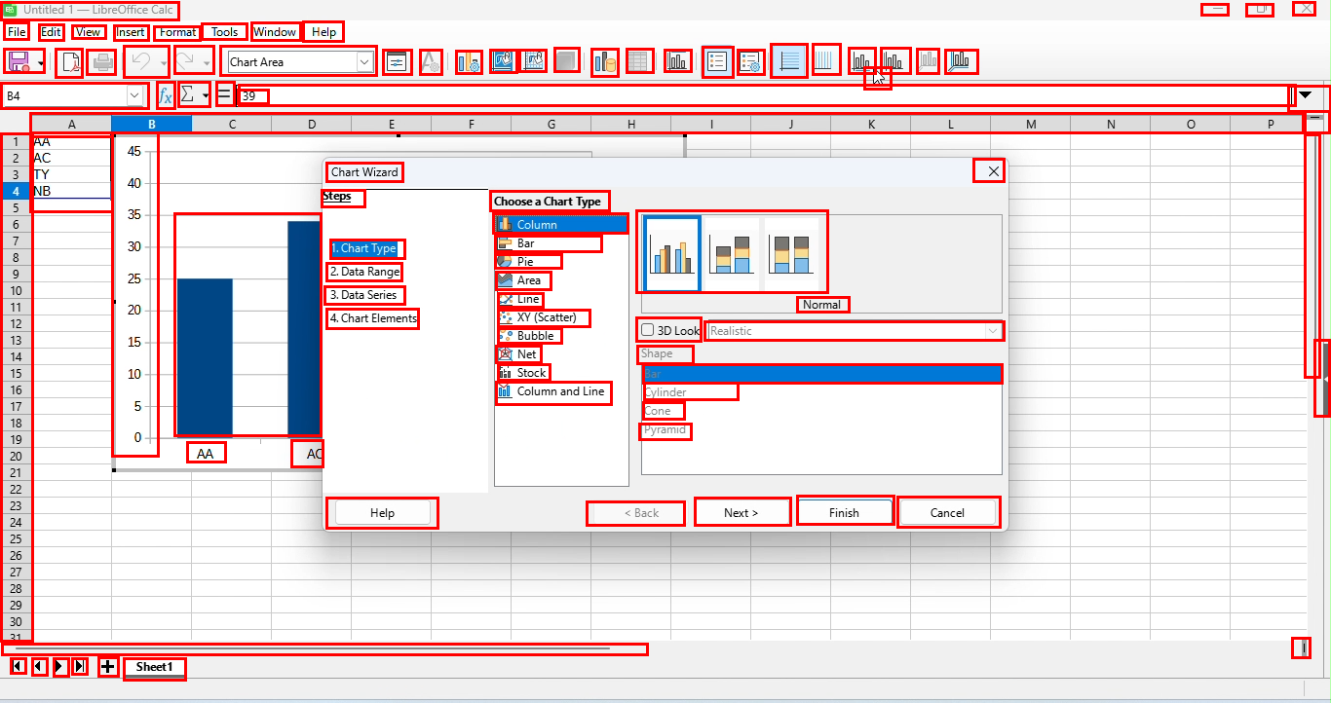Open the Data Table toolbar icon
The width and height of the screenshot is (1331, 703).
[x=640, y=61]
